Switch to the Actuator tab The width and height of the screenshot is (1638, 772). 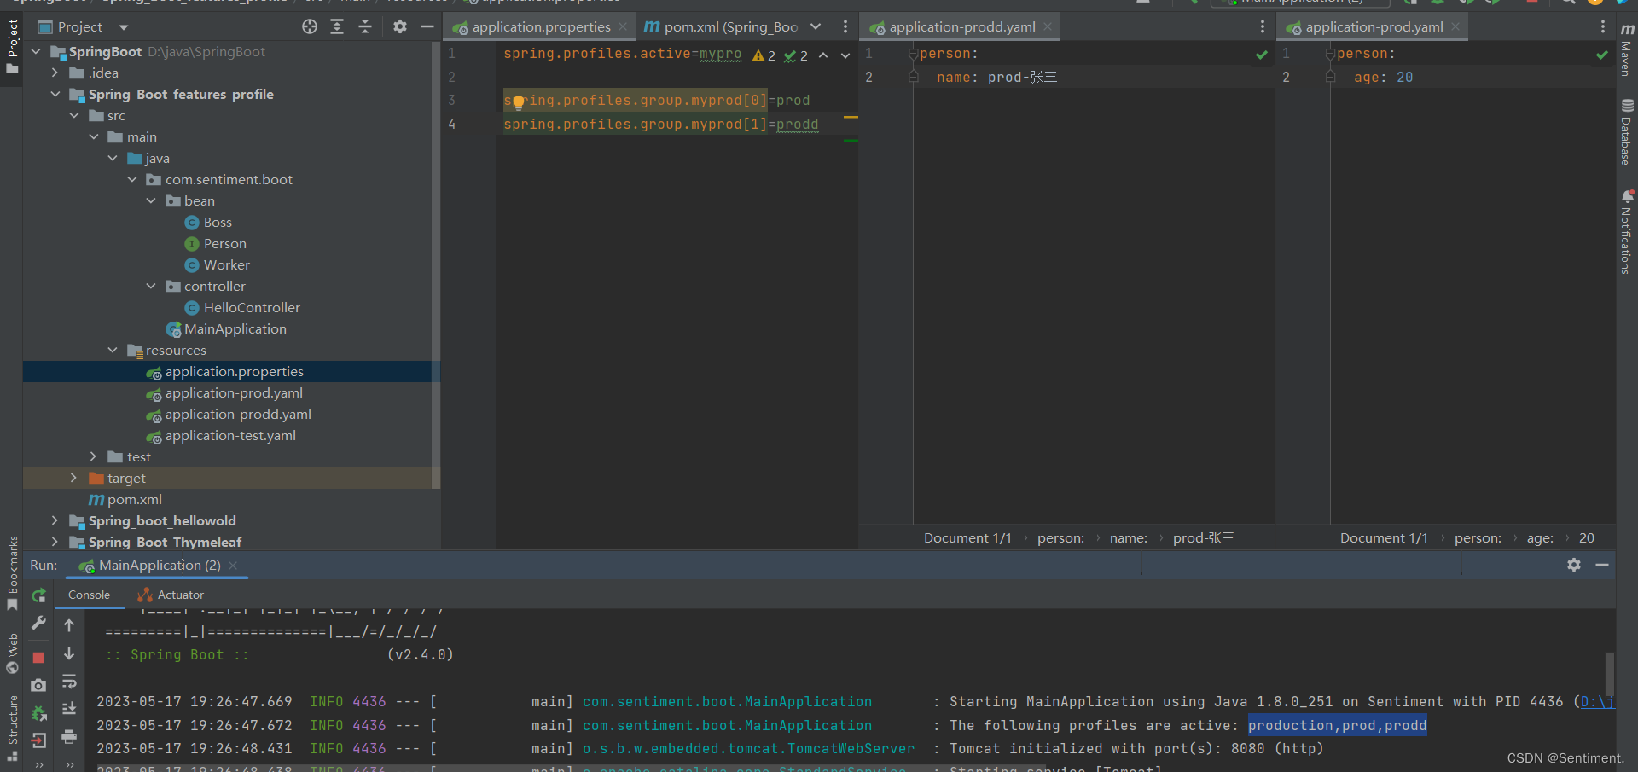(x=171, y=595)
